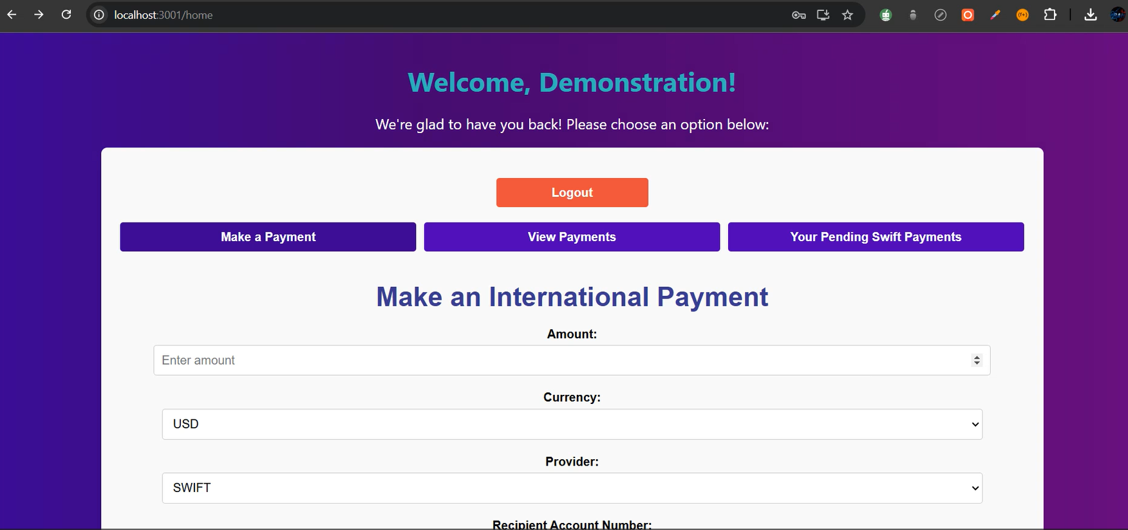1128x530 pixels.
Task: Click the Amount: label
Action: click(x=572, y=334)
